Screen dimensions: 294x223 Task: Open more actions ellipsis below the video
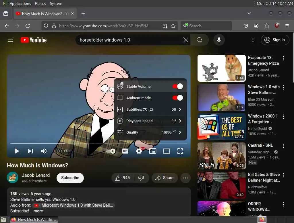point(185,178)
